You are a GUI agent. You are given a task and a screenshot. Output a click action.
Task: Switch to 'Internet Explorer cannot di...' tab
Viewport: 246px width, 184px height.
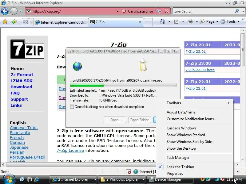coord(61,22)
